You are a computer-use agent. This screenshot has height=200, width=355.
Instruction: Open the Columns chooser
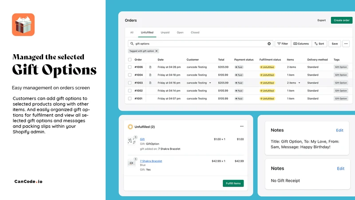point(301,44)
